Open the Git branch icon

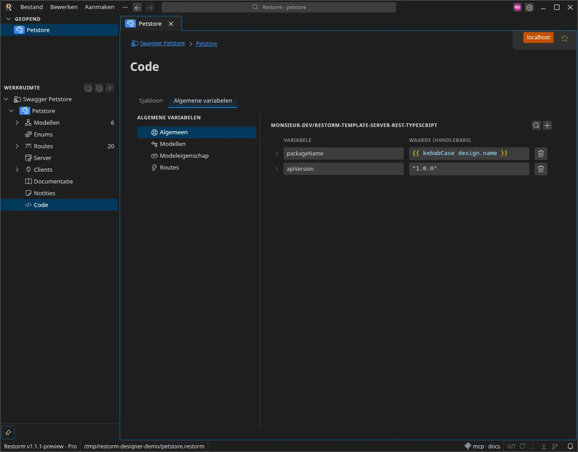tap(555, 446)
